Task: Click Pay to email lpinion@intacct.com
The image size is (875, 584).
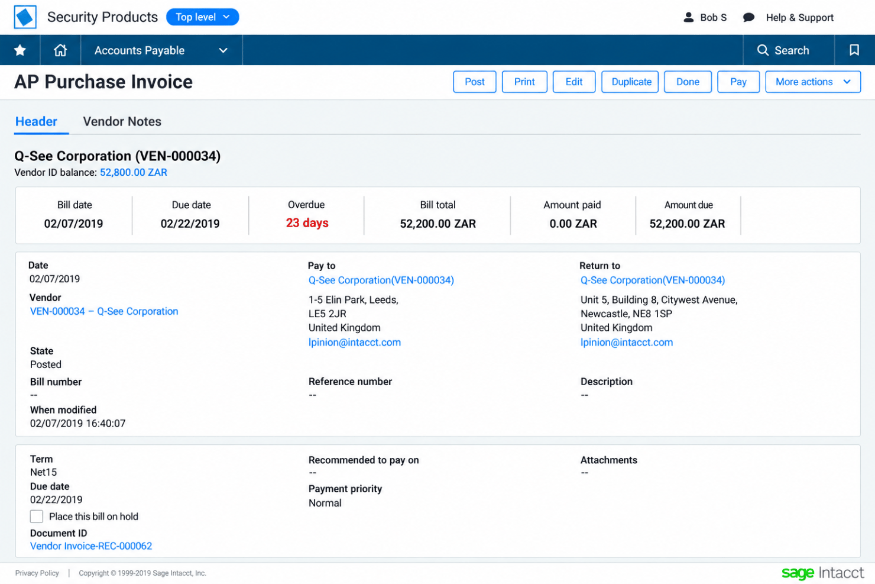Action: pos(355,342)
